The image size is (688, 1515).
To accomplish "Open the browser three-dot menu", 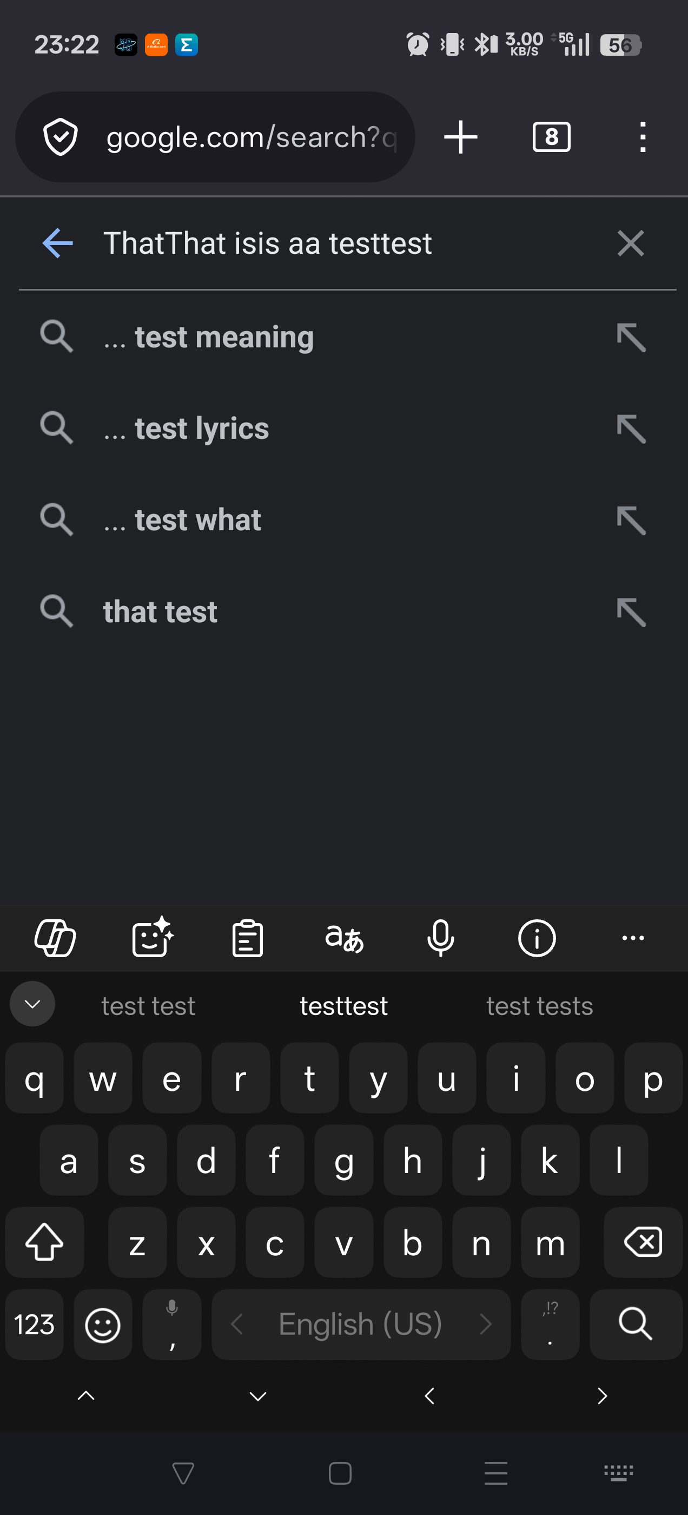I will pos(643,137).
